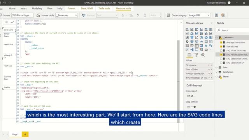Screen dimensions: 249x140
Task: Open the Format type dropdown
Action: [x=107, y=15]
